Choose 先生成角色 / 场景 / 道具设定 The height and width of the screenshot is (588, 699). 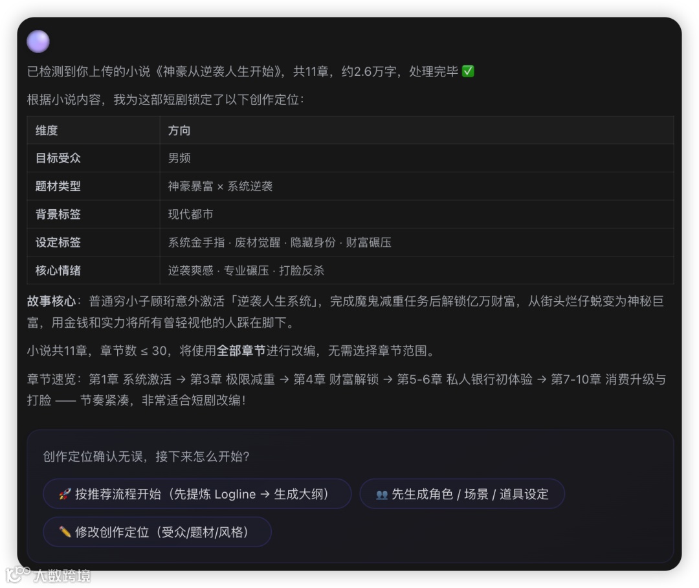click(x=462, y=494)
